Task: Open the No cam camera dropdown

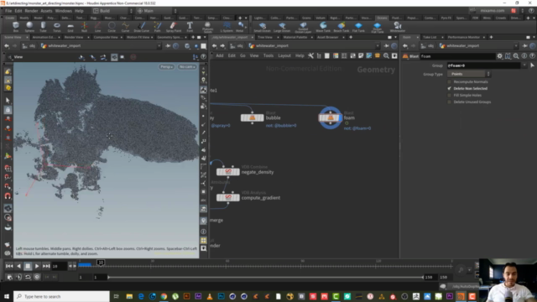Action: click(x=187, y=67)
